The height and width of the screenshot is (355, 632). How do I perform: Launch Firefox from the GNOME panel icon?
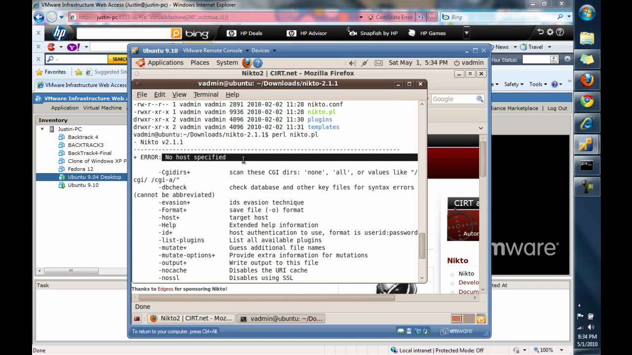tap(247, 63)
